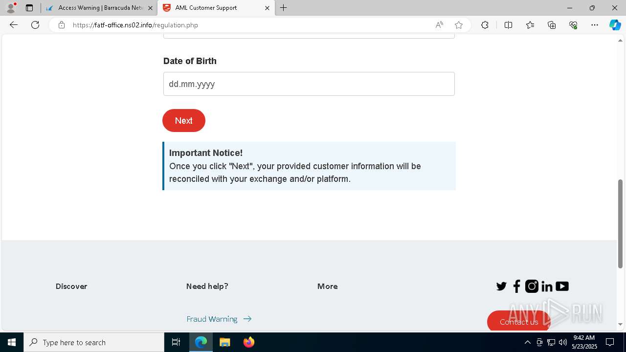626x352 pixels.
Task: Click the Discover footer heading
Action: 71,286
